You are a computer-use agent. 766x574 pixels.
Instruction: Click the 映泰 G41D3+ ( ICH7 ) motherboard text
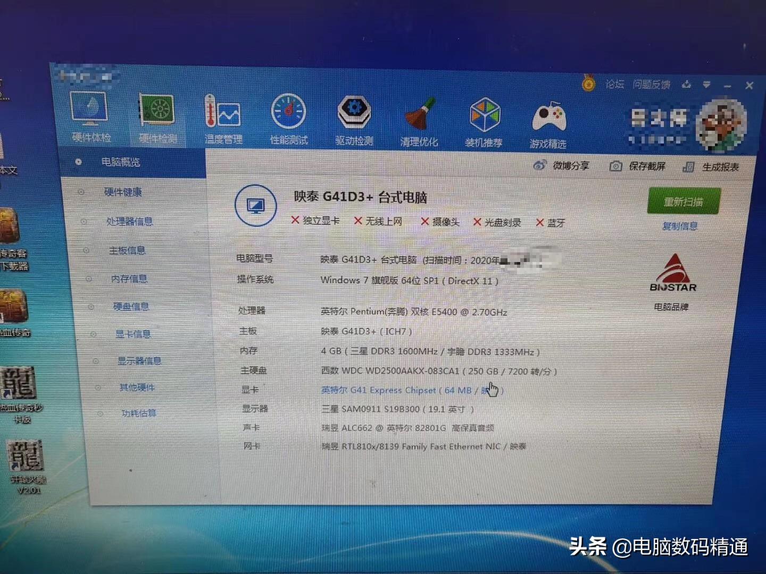coord(367,331)
